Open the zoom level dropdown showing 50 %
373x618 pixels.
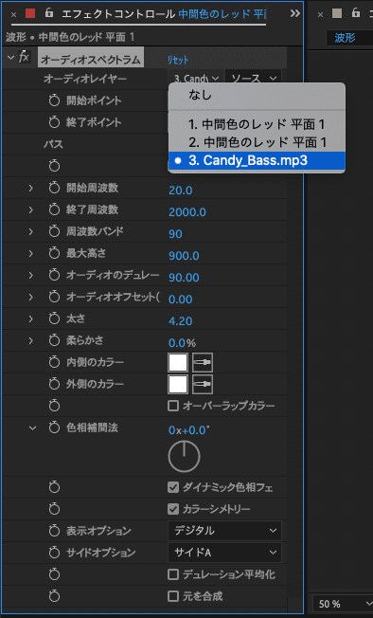coord(343,604)
